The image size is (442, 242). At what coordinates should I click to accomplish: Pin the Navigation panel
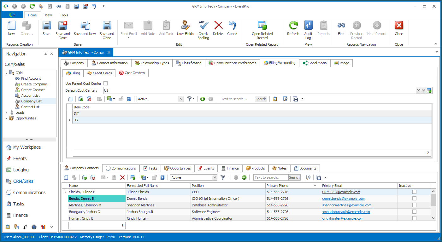click(45, 54)
